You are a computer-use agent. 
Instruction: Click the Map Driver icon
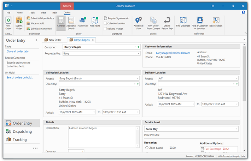coord(83,22)
